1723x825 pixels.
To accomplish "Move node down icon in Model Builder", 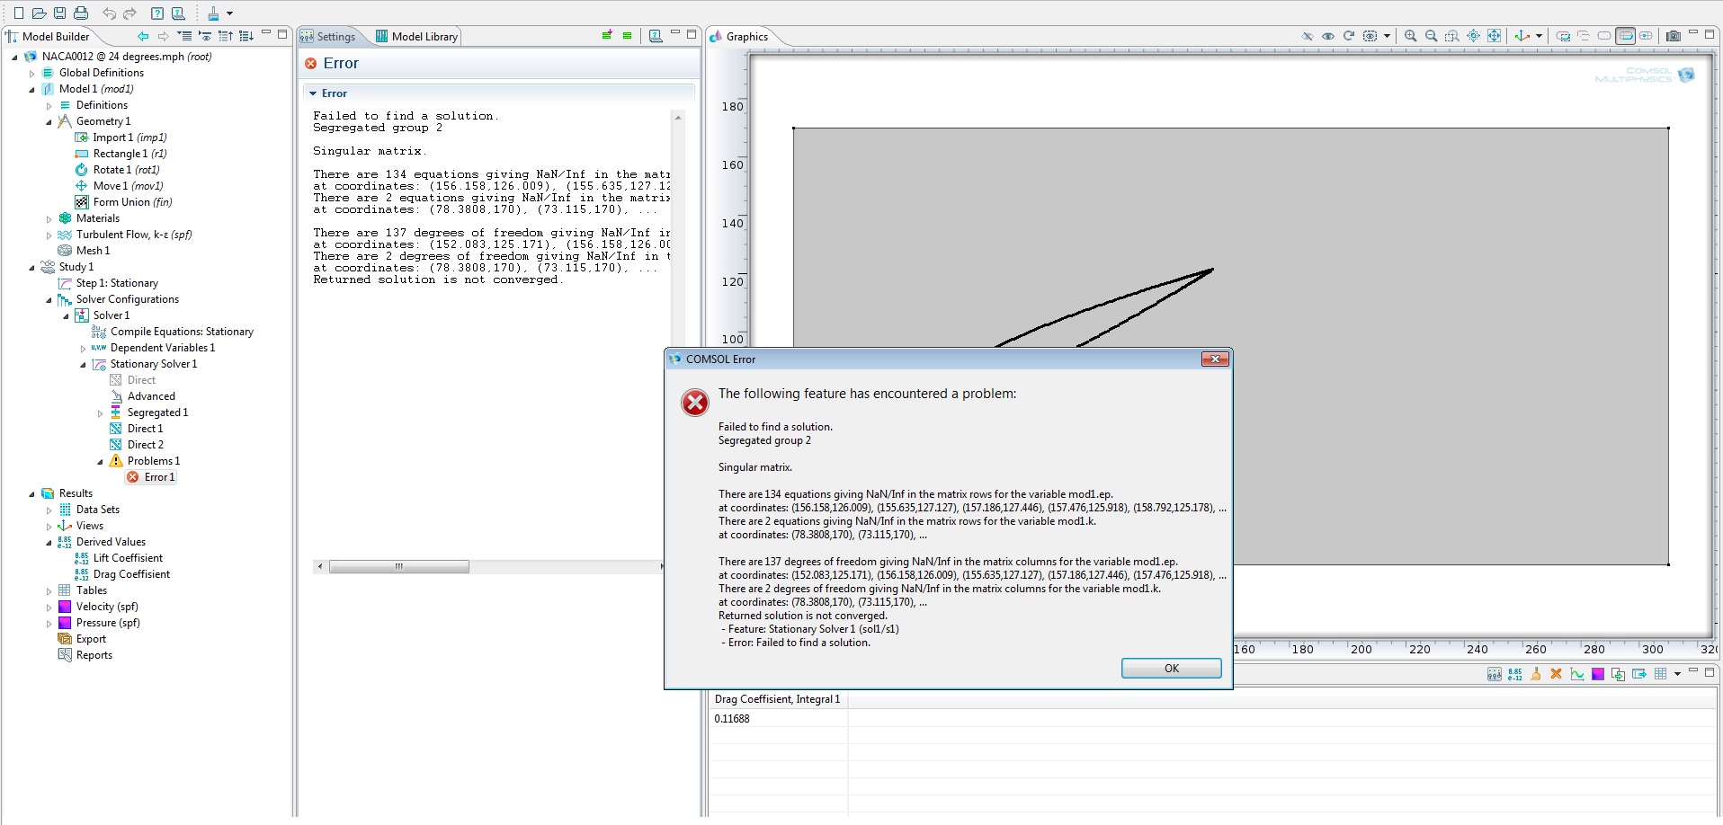I will tap(246, 36).
